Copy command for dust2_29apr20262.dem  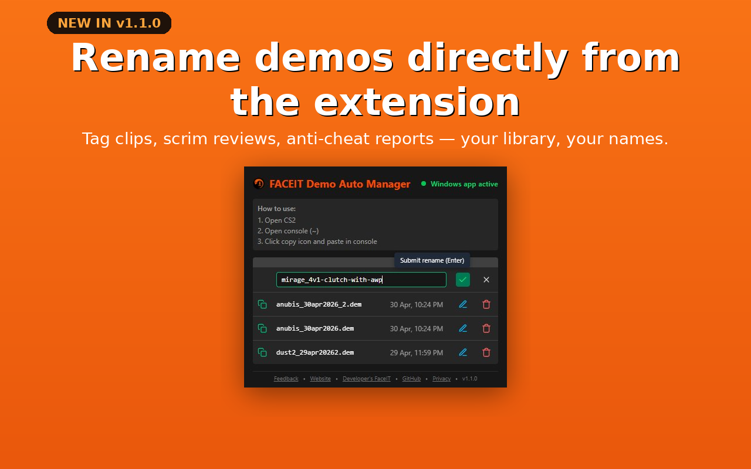point(262,352)
